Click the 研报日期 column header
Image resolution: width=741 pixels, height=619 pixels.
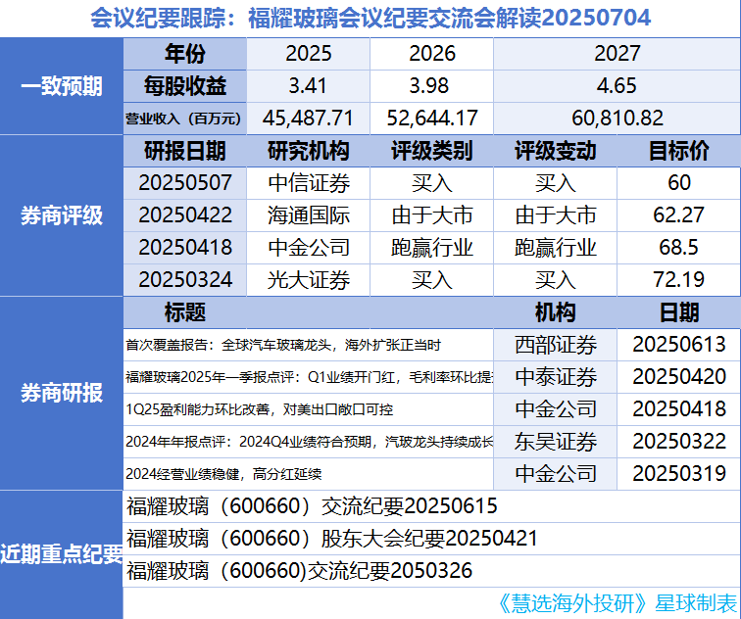click(185, 151)
